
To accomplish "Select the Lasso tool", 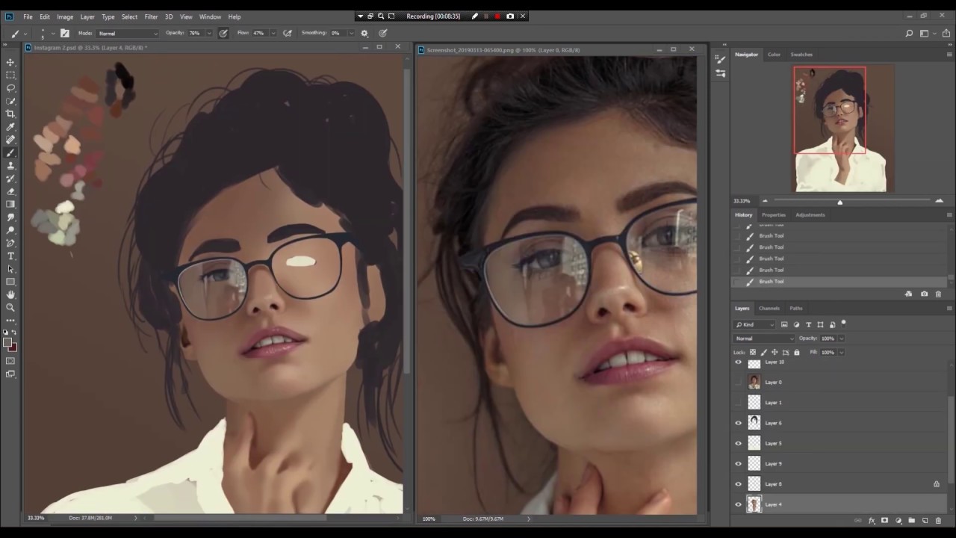I will [10, 88].
